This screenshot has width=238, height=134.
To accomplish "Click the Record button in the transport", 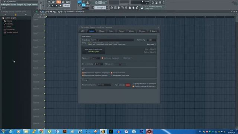I will (60, 6).
